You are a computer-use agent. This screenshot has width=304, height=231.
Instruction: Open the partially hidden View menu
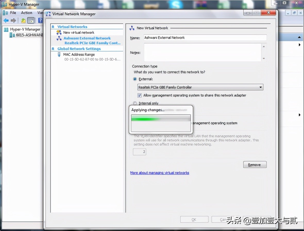(x=40, y=13)
